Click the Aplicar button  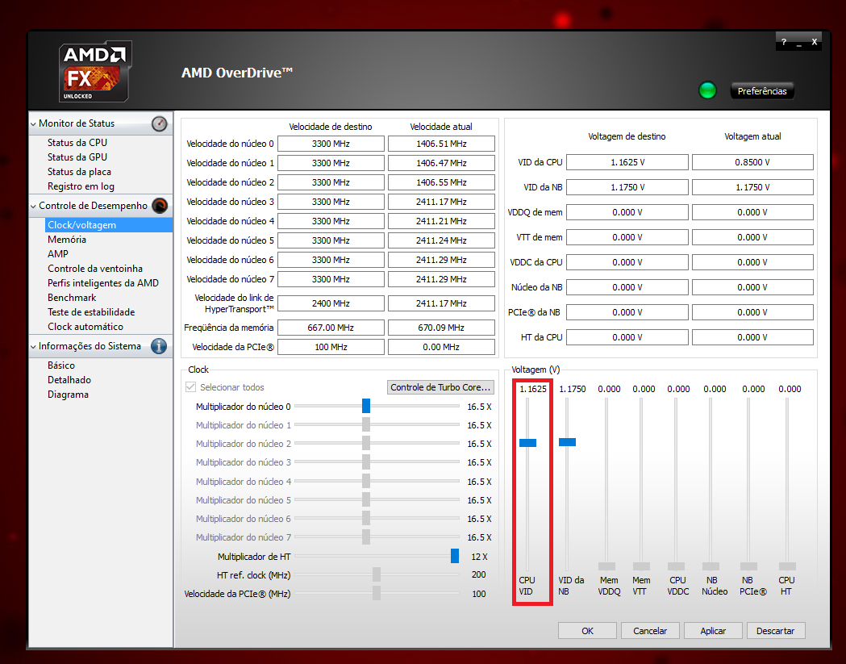[713, 631]
